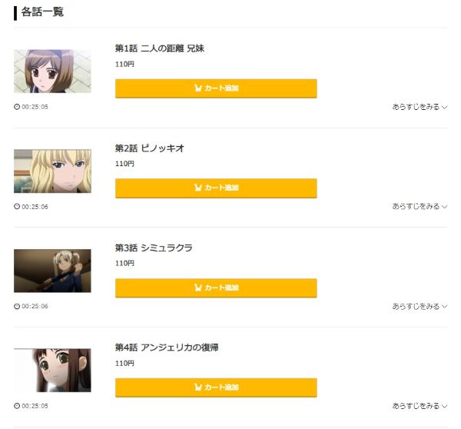Show the synopsis for episode 3 シミュラクラ
The image size is (461, 429).
420,306
